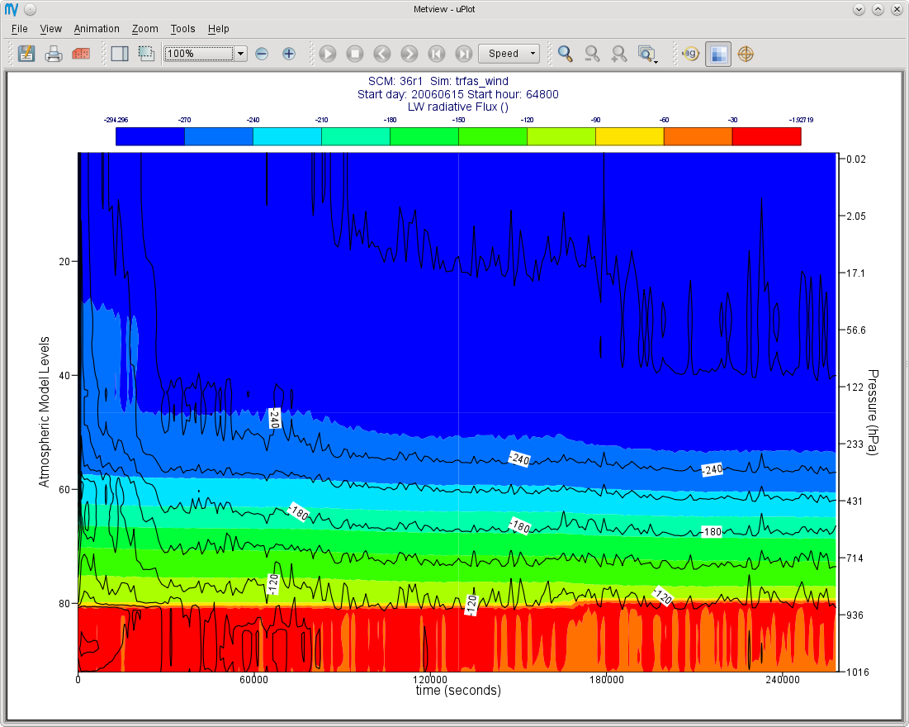Click inside the 100% zoom field
909x727 pixels.
[x=199, y=54]
